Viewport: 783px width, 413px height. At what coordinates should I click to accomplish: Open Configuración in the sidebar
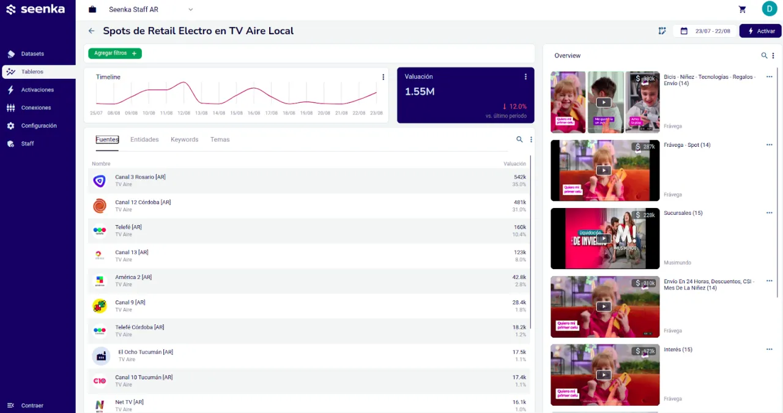(38, 125)
